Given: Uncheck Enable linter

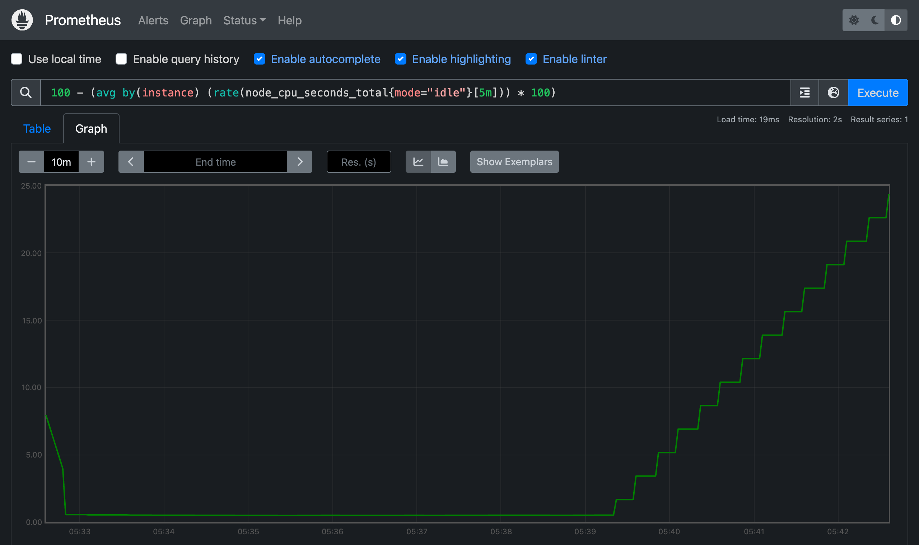Looking at the screenshot, I should pos(531,59).
